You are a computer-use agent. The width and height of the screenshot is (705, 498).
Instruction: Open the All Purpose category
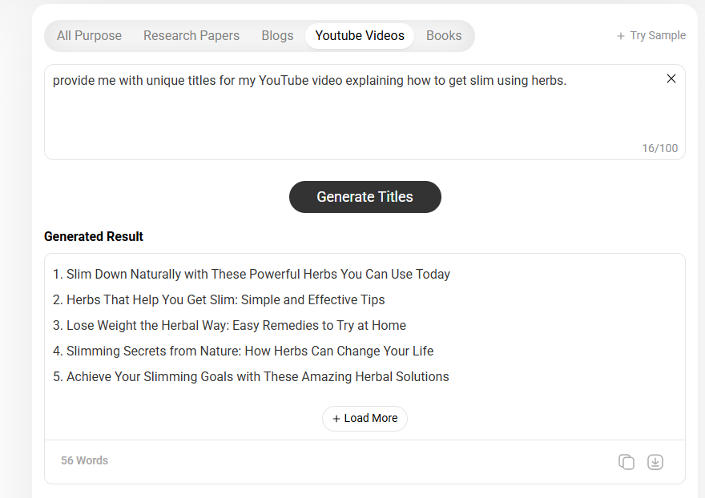[89, 35]
